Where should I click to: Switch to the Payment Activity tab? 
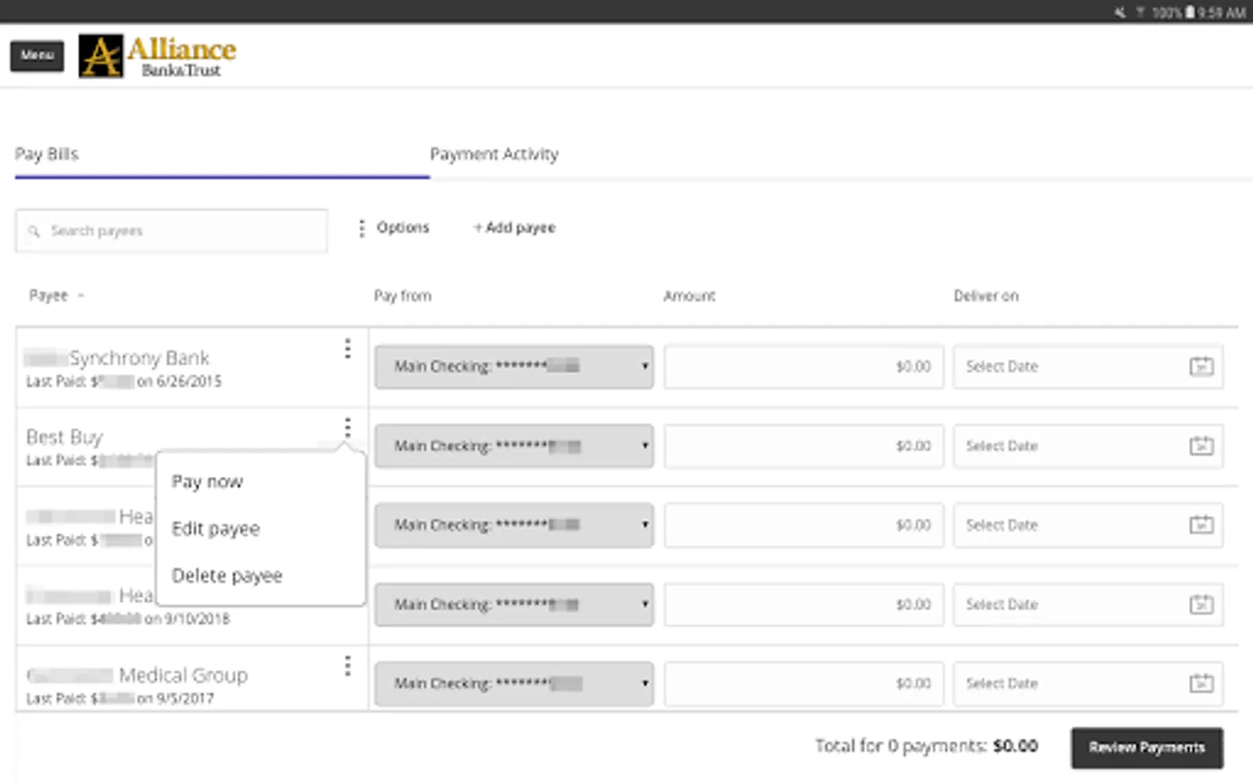coord(494,155)
